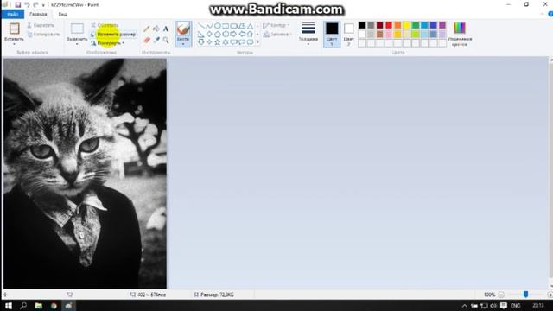The image size is (553, 311).
Task: Activate the Color 2 selector
Action: point(348,35)
